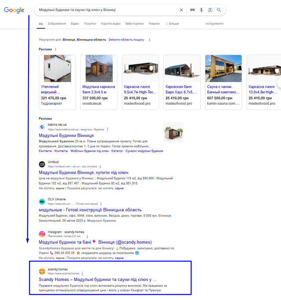Click сауни link under Instagram result
The height and width of the screenshot is (300, 281).
(x=119, y=258)
